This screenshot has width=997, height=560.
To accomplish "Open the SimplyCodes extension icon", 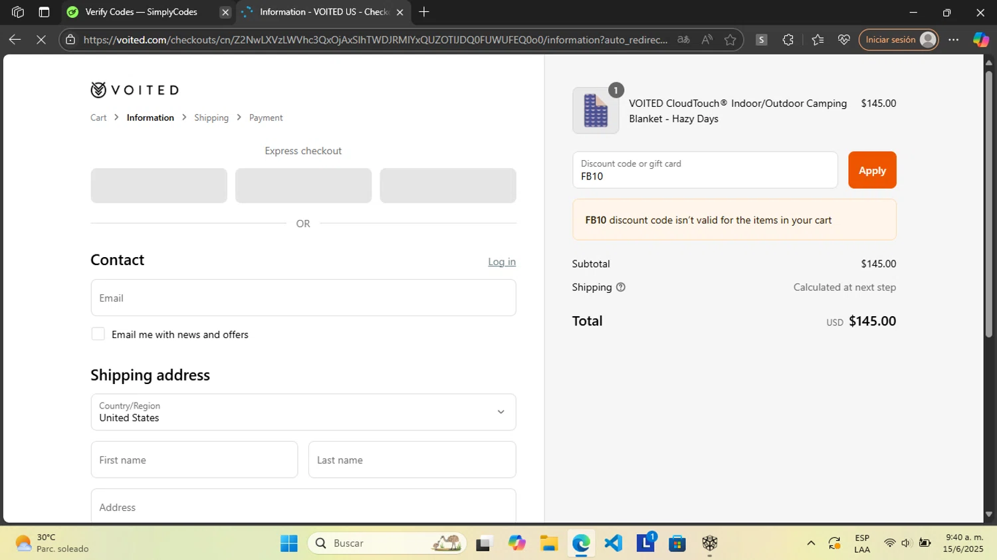I will pos(762,40).
